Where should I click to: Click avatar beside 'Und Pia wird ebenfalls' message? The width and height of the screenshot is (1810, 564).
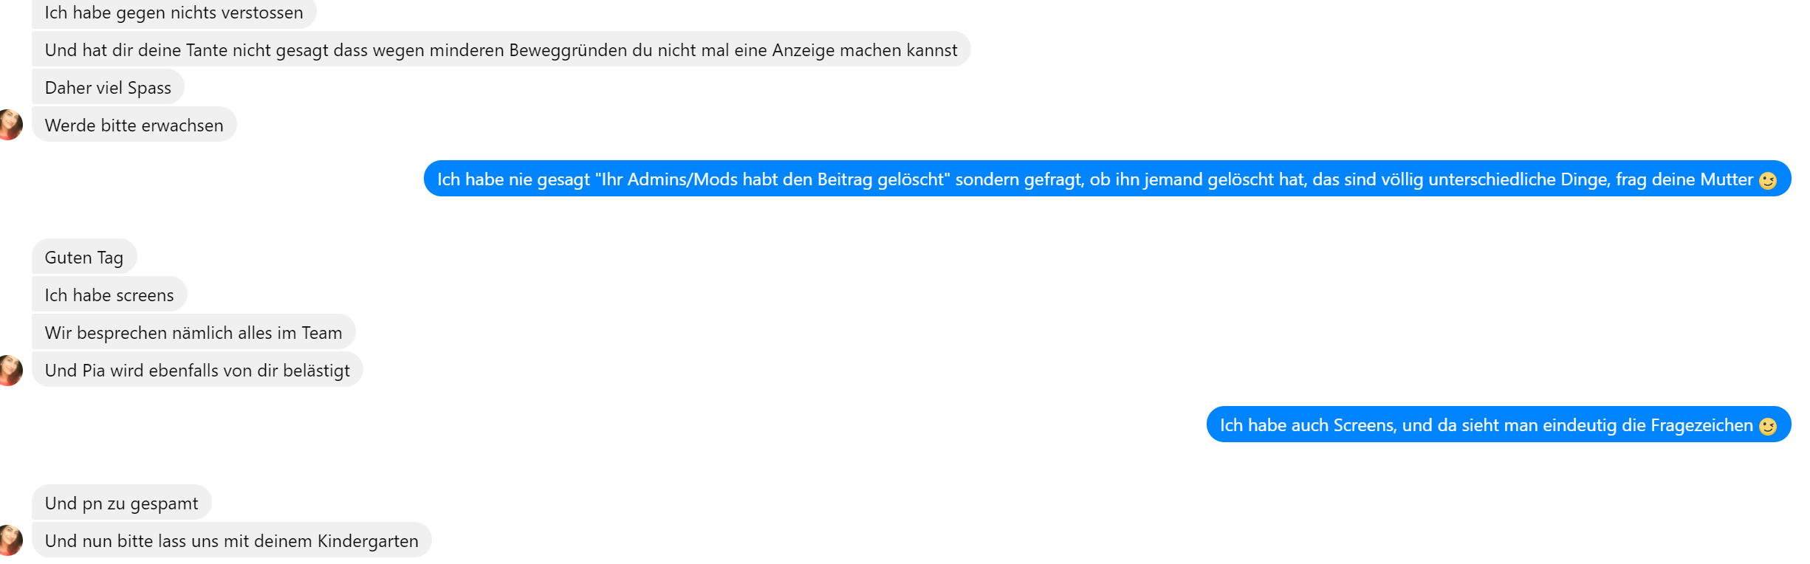pos(10,370)
